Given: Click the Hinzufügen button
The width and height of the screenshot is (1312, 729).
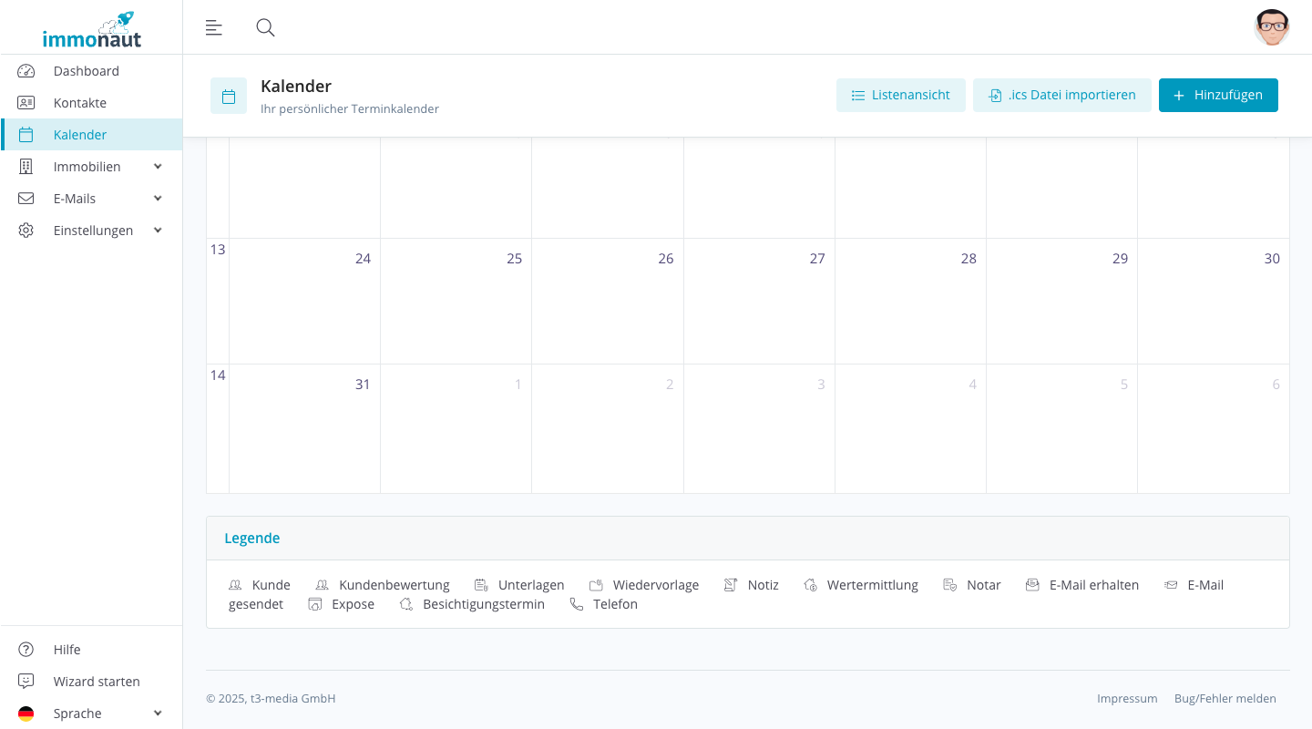Looking at the screenshot, I should 1218,95.
